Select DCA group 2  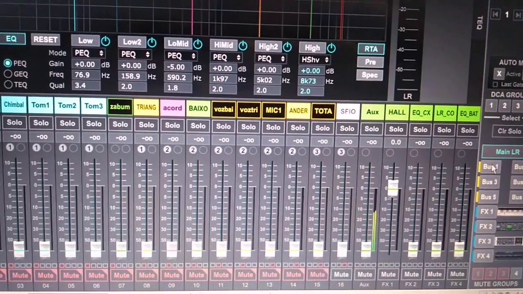505,106
